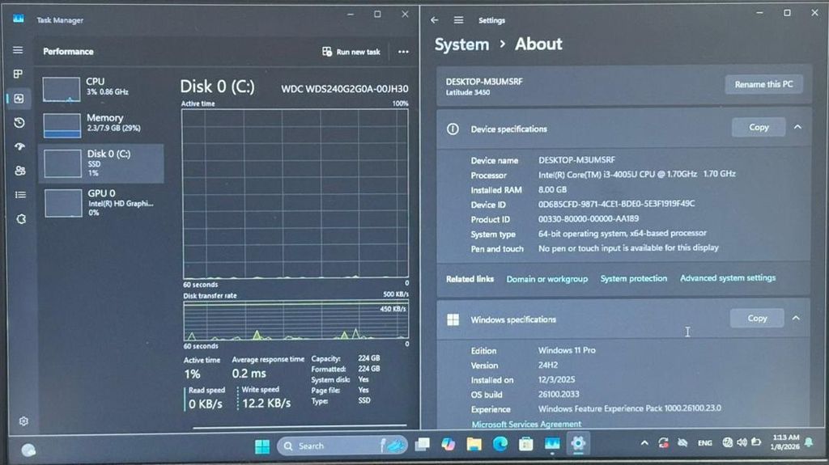Collapse the Windows specifications section
This screenshot has height=465, width=829.
[x=796, y=319]
